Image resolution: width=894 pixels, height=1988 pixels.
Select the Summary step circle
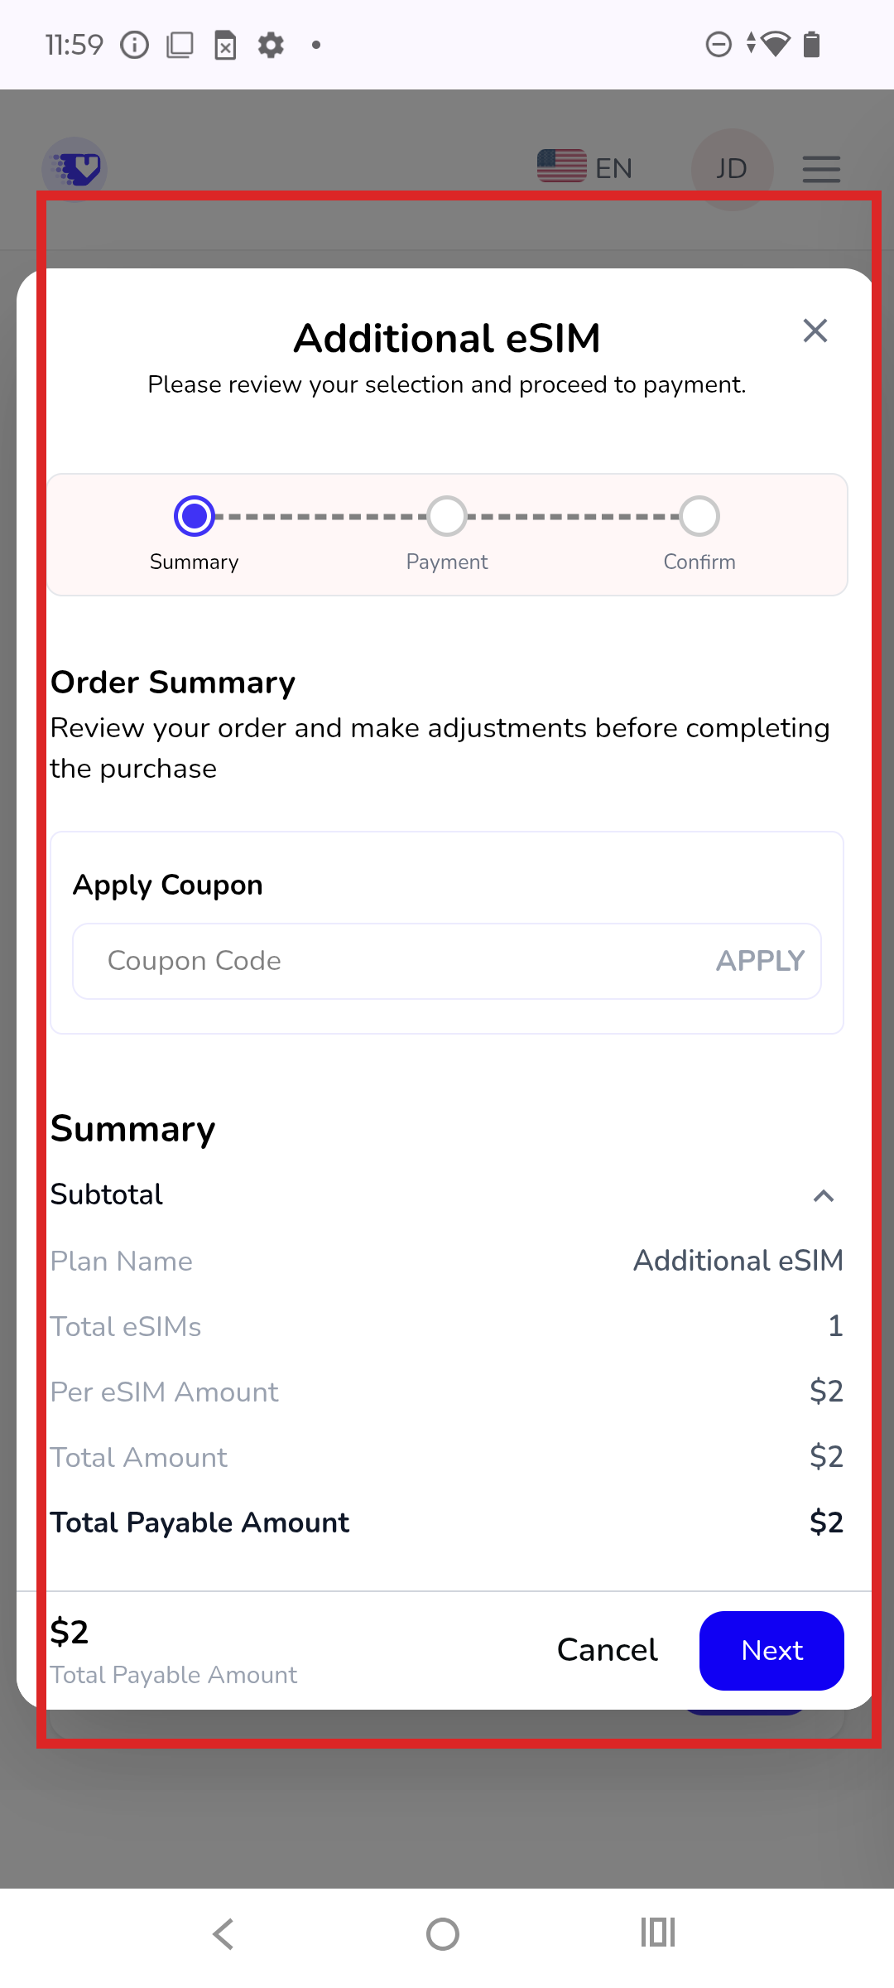point(195,516)
